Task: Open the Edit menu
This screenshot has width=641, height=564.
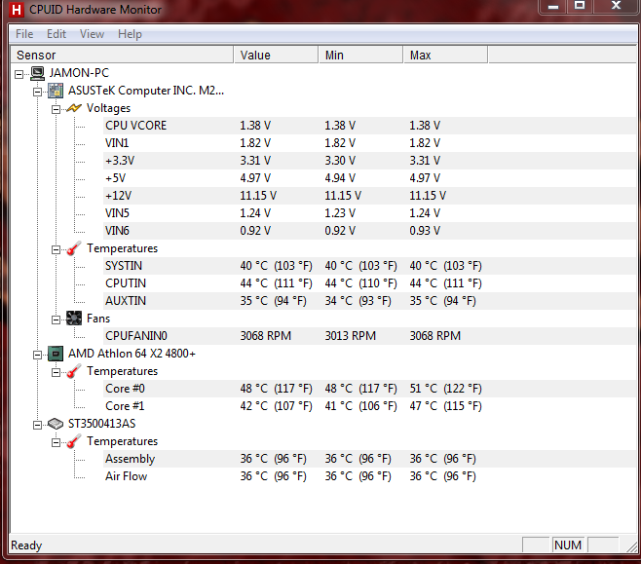Action: (56, 34)
